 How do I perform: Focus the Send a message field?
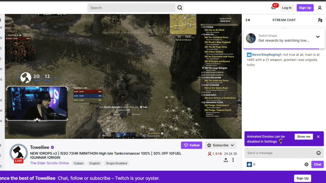(x=284, y=153)
